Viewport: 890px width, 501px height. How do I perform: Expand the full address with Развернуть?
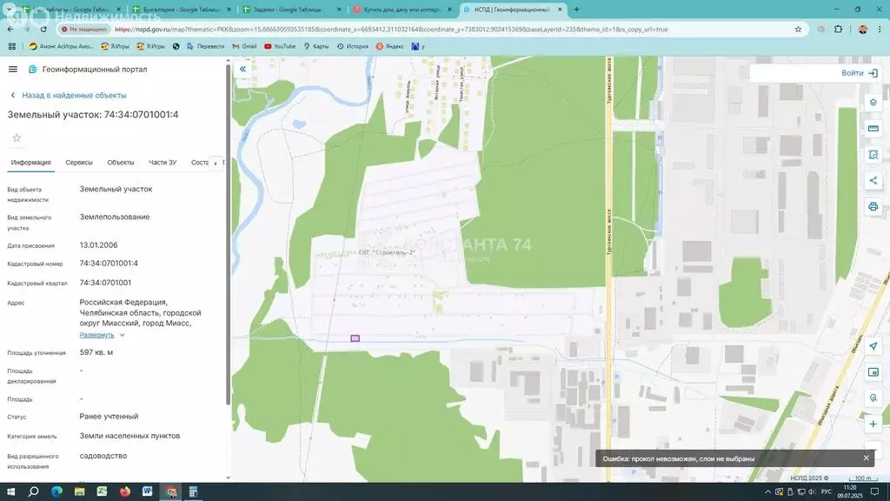[96, 335]
